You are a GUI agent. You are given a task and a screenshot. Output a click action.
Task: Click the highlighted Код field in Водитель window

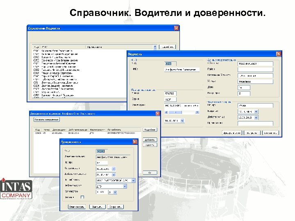170,64
